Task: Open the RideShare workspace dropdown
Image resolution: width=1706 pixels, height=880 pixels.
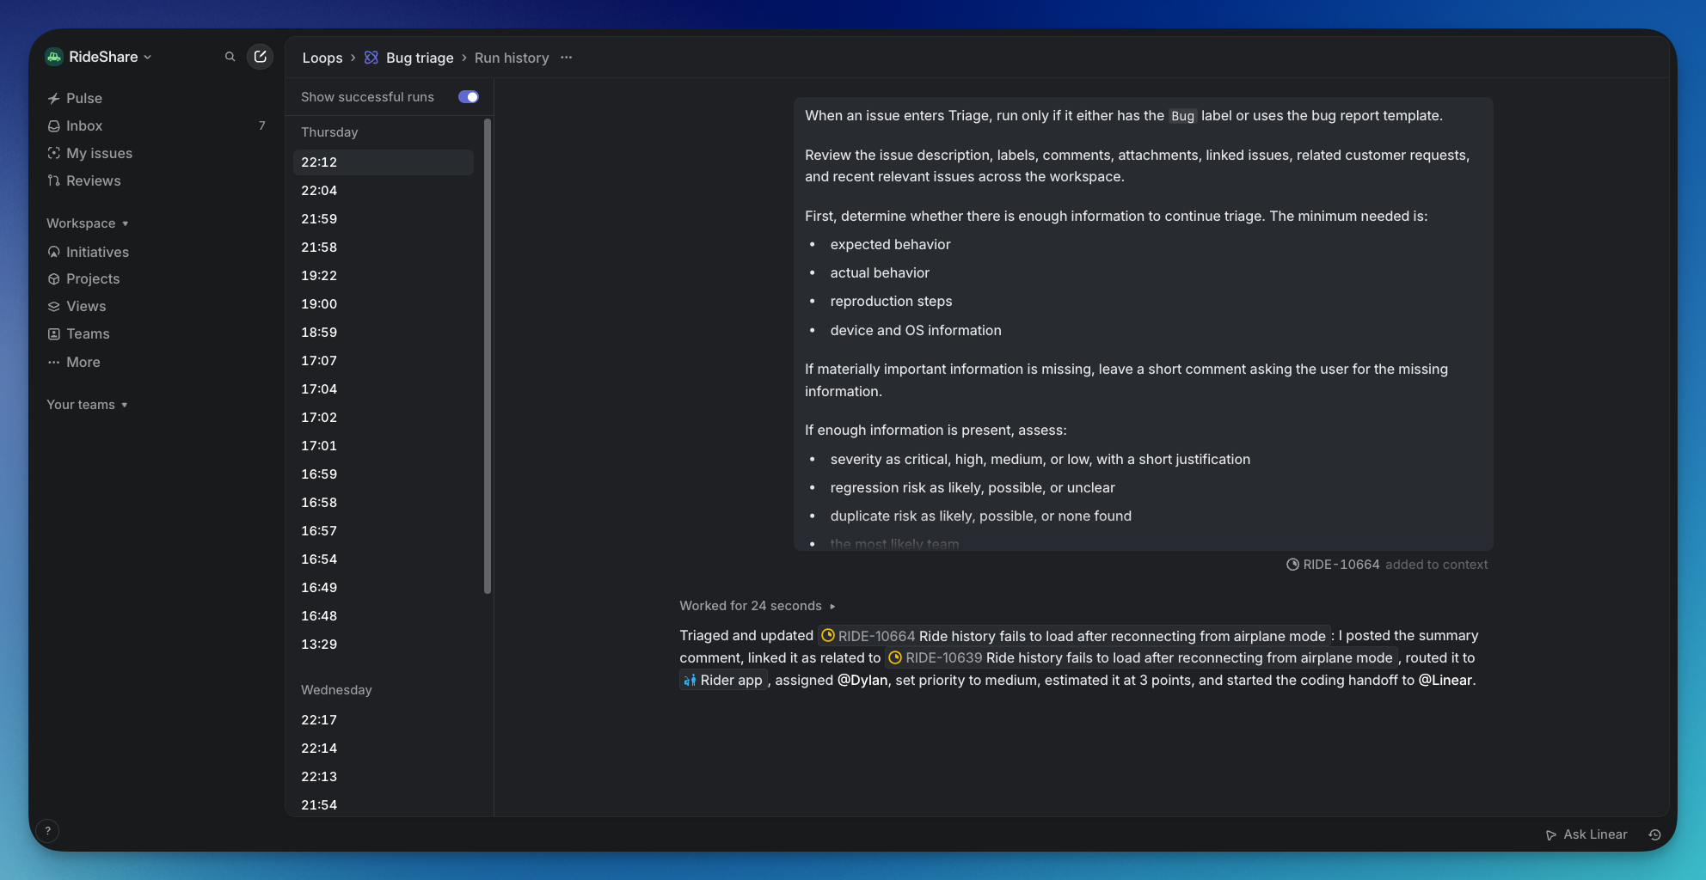Action: click(x=109, y=57)
